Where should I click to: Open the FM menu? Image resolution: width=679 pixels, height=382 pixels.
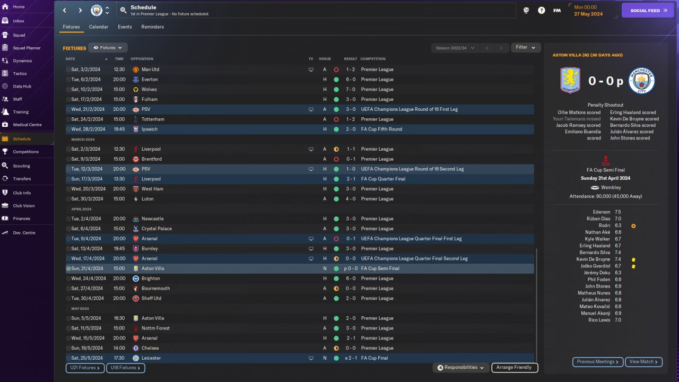[x=557, y=10]
